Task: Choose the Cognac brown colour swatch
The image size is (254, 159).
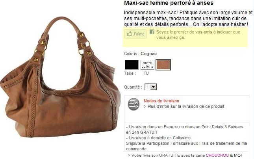Action: pyautogui.click(x=163, y=65)
